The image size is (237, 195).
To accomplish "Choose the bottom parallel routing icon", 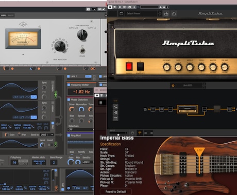I will point(115,118).
